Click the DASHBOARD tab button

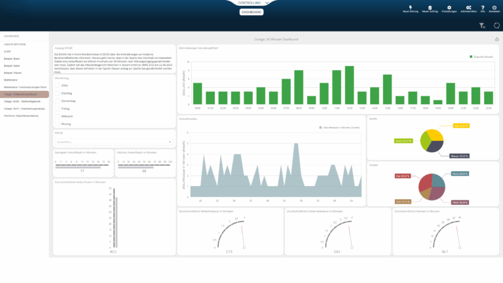coord(251,12)
